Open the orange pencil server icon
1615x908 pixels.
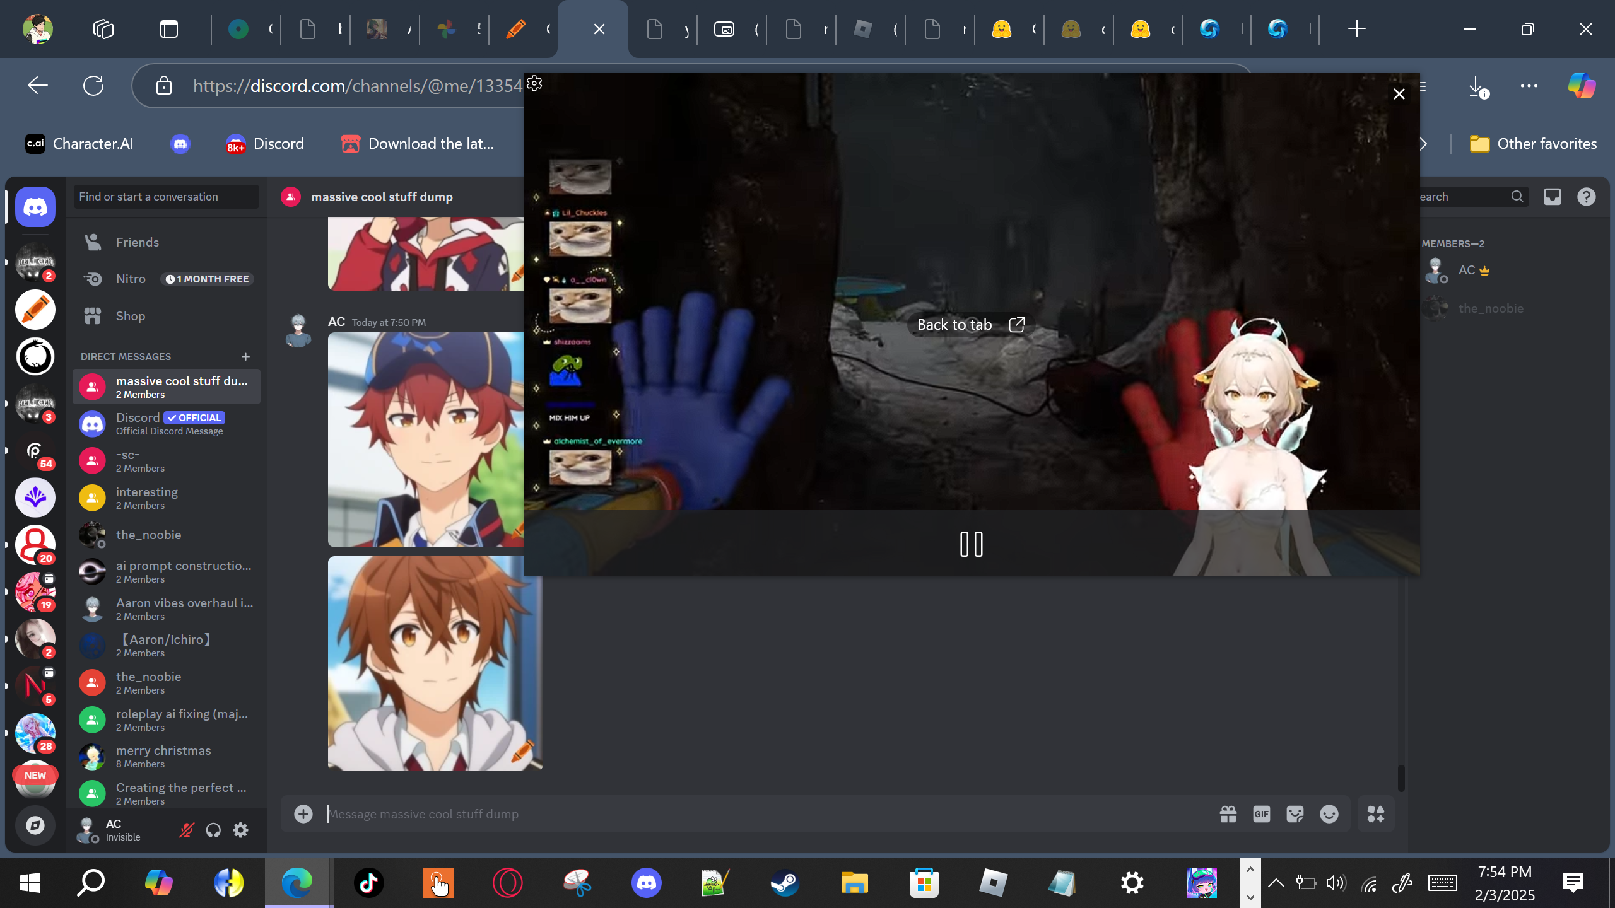[35, 310]
